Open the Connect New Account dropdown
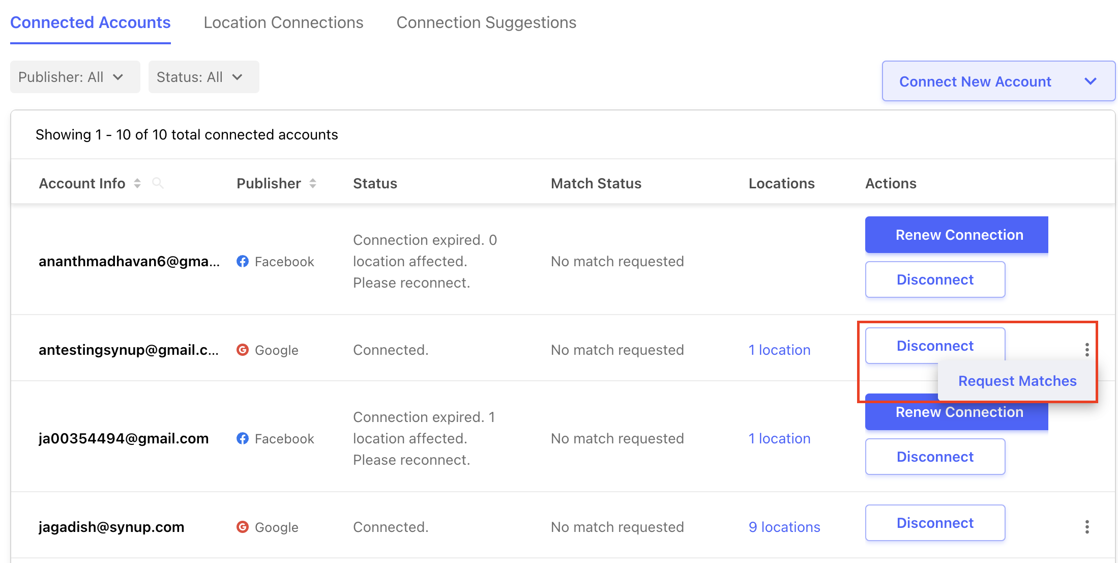The height and width of the screenshot is (563, 1118). [998, 81]
